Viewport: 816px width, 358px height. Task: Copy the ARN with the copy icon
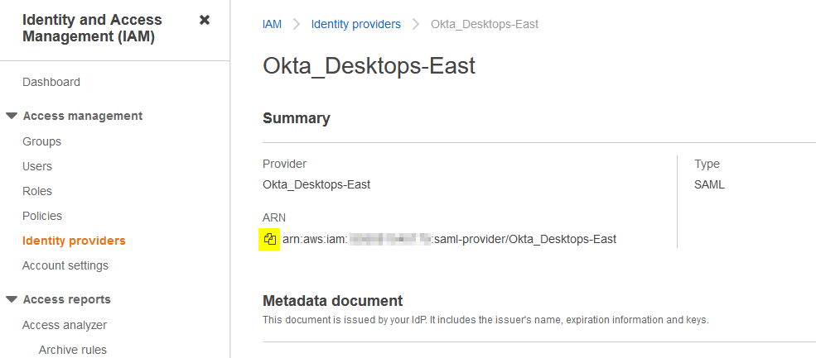click(x=269, y=240)
